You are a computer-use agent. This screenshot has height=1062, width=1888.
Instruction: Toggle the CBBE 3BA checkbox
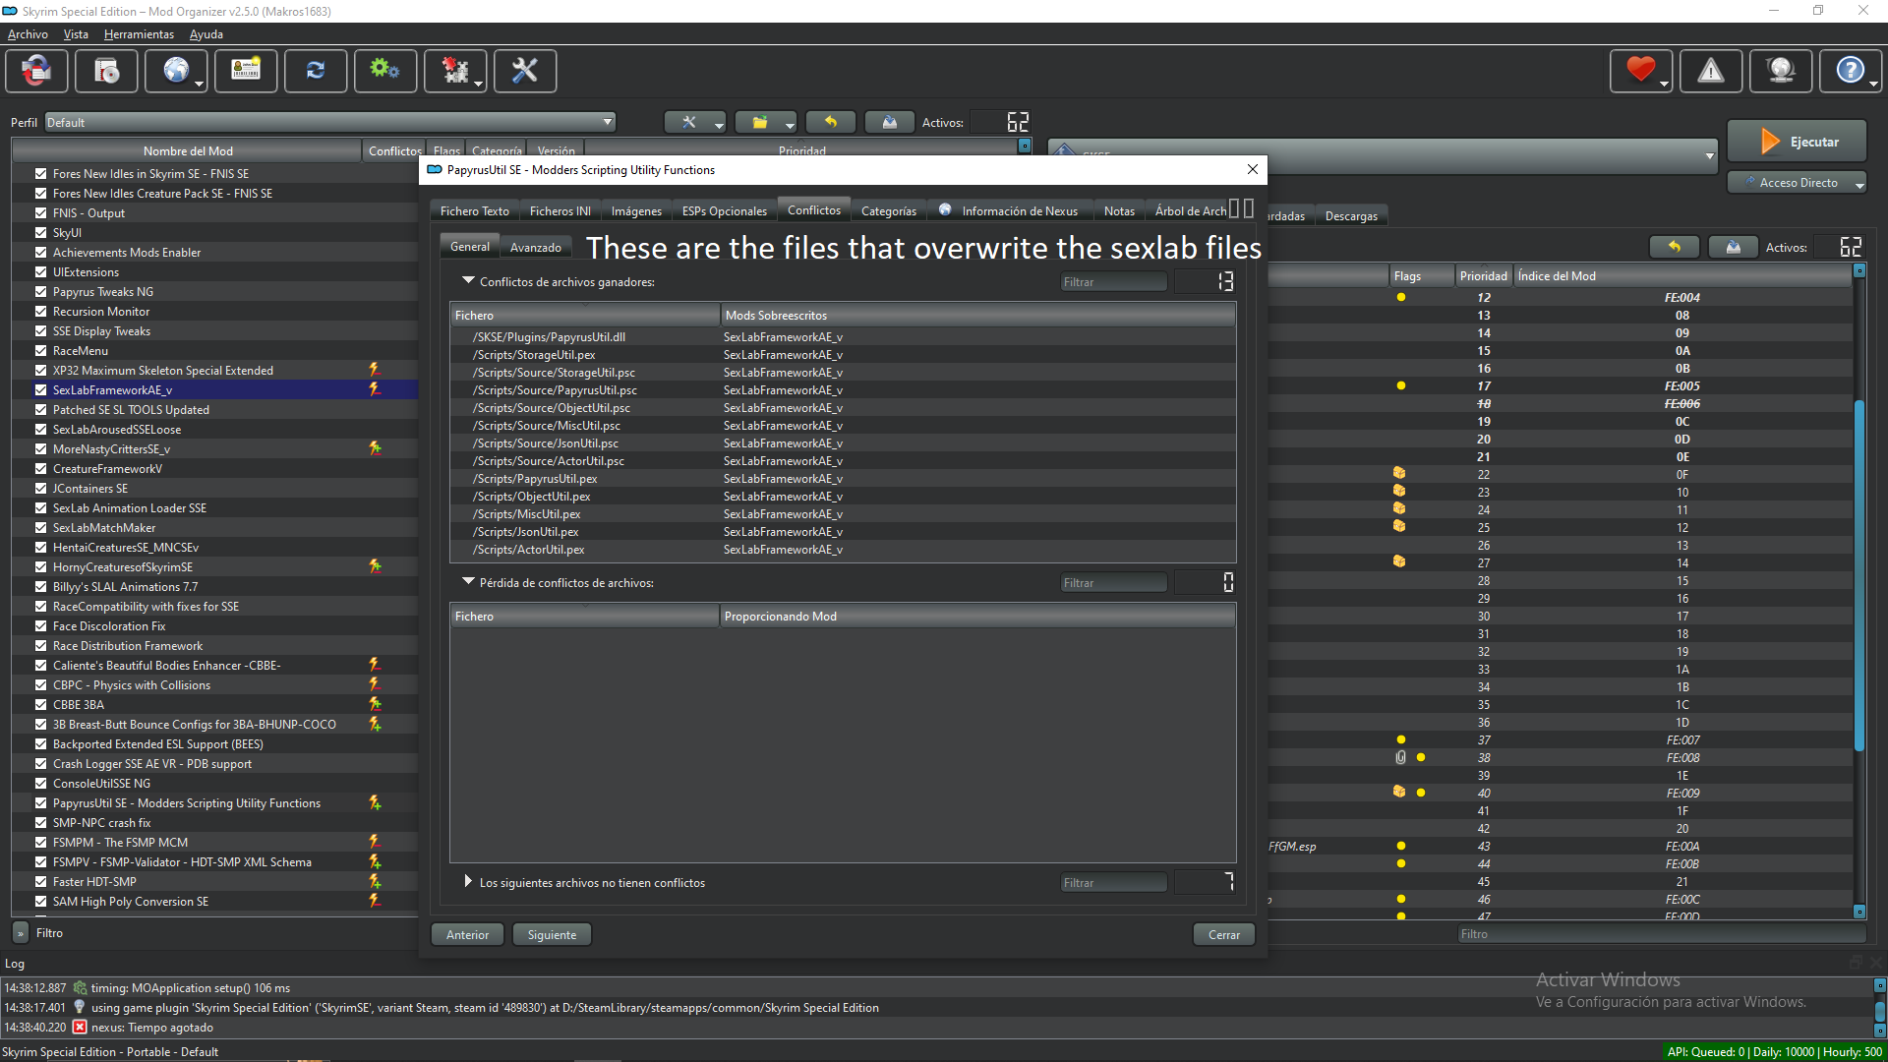pyautogui.click(x=40, y=704)
